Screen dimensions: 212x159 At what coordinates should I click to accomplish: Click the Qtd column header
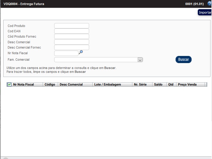(171, 85)
